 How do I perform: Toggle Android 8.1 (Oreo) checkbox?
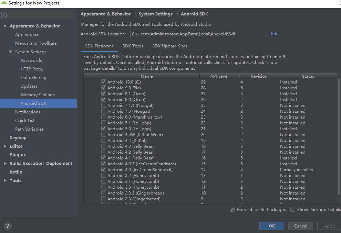click(104, 94)
